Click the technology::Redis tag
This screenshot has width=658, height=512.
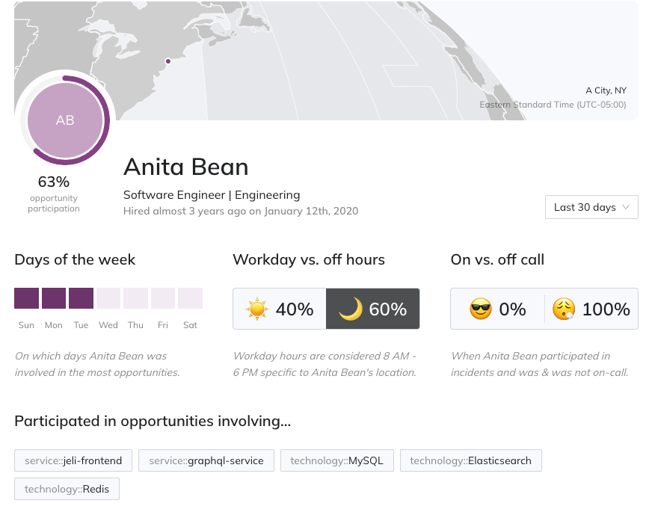(67, 489)
